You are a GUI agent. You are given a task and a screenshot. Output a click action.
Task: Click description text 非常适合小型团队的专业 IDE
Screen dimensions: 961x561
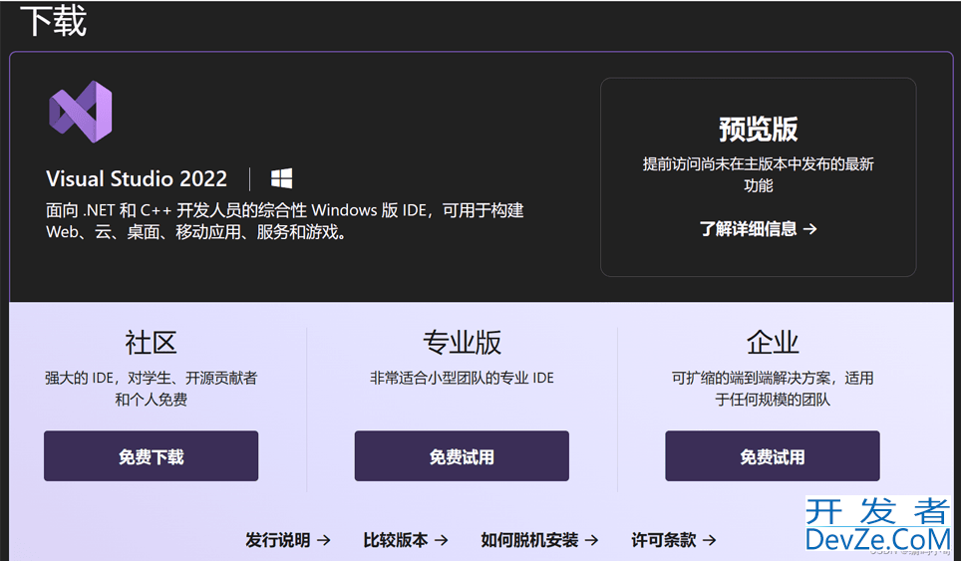tap(462, 378)
